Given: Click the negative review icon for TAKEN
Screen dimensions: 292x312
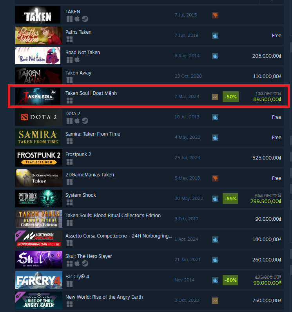Looking at the screenshot, I should coord(215,15).
